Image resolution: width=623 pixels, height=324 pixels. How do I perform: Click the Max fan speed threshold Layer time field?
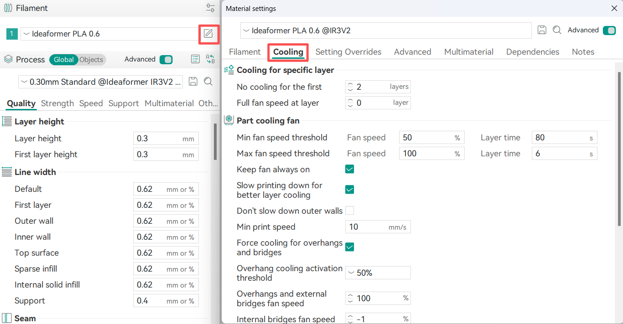click(x=565, y=154)
